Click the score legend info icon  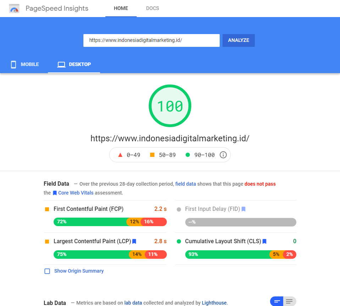coord(223,155)
